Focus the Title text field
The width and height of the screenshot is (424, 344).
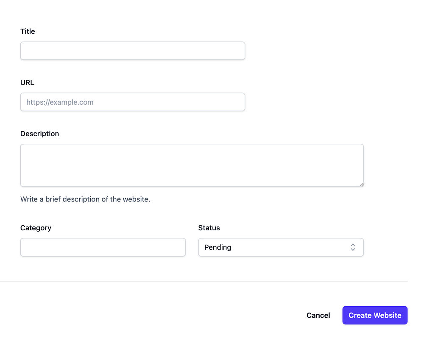pyautogui.click(x=132, y=51)
